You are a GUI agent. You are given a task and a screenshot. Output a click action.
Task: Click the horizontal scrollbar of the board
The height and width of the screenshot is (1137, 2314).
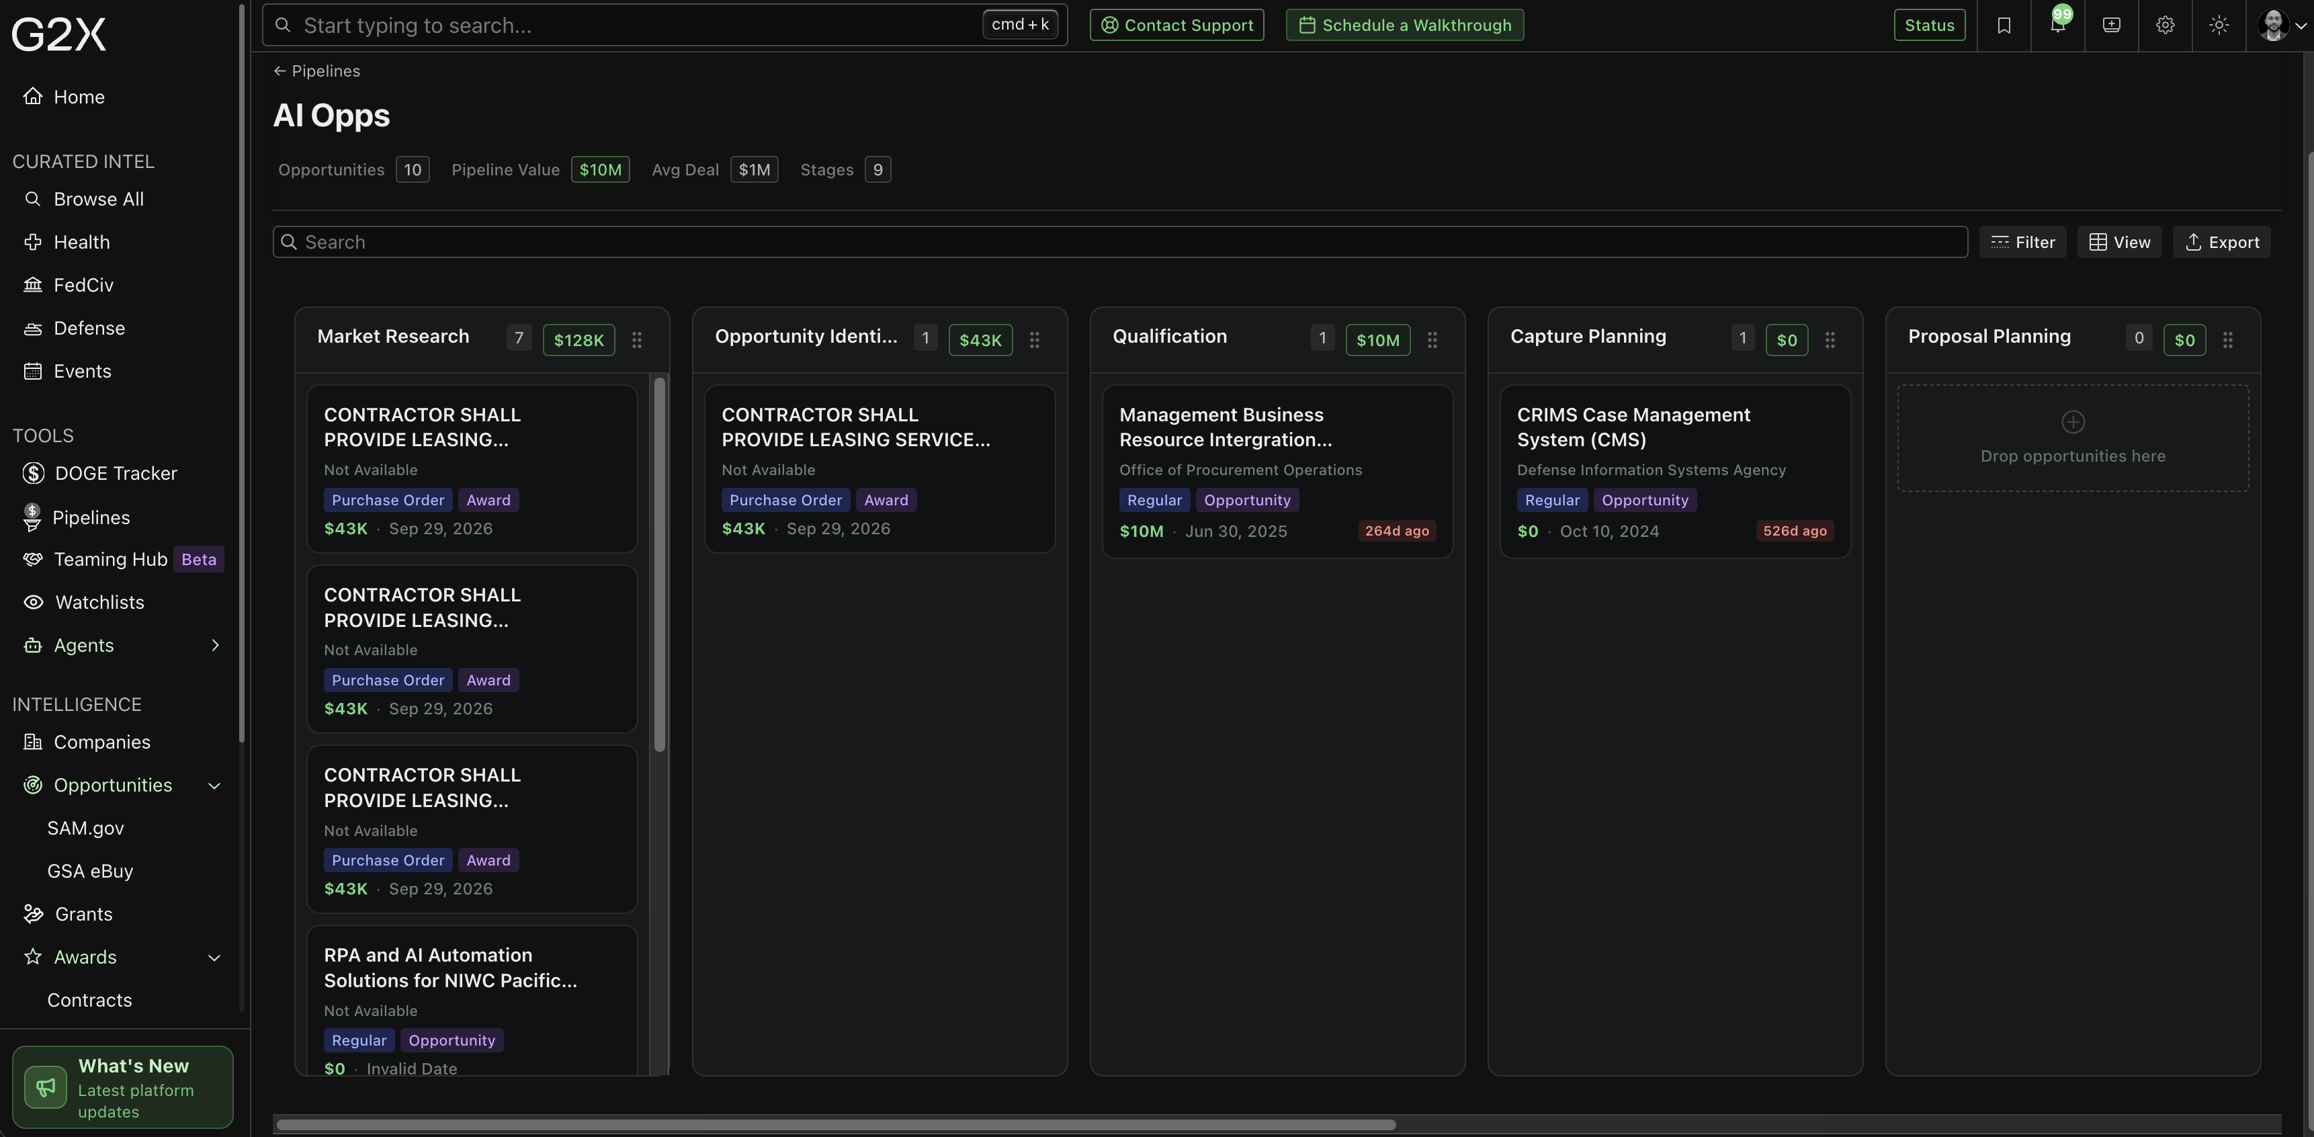pyautogui.click(x=835, y=1126)
